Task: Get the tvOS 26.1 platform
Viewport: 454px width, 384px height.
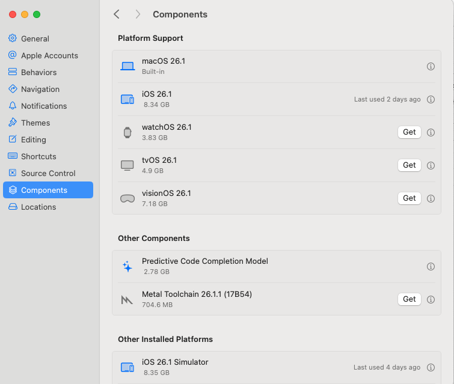Action: (x=409, y=165)
